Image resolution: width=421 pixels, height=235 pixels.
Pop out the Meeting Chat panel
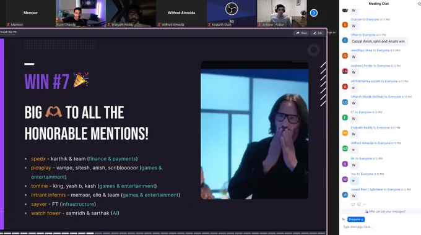[419, 4]
